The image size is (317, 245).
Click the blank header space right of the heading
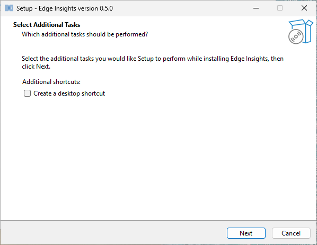182,25
